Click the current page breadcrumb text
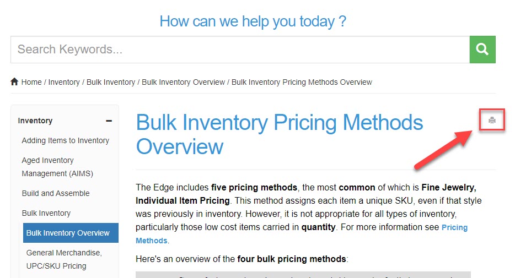 [x=302, y=82]
